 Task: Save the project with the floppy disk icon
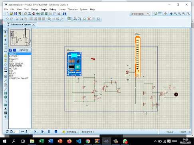tap(16, 14)
